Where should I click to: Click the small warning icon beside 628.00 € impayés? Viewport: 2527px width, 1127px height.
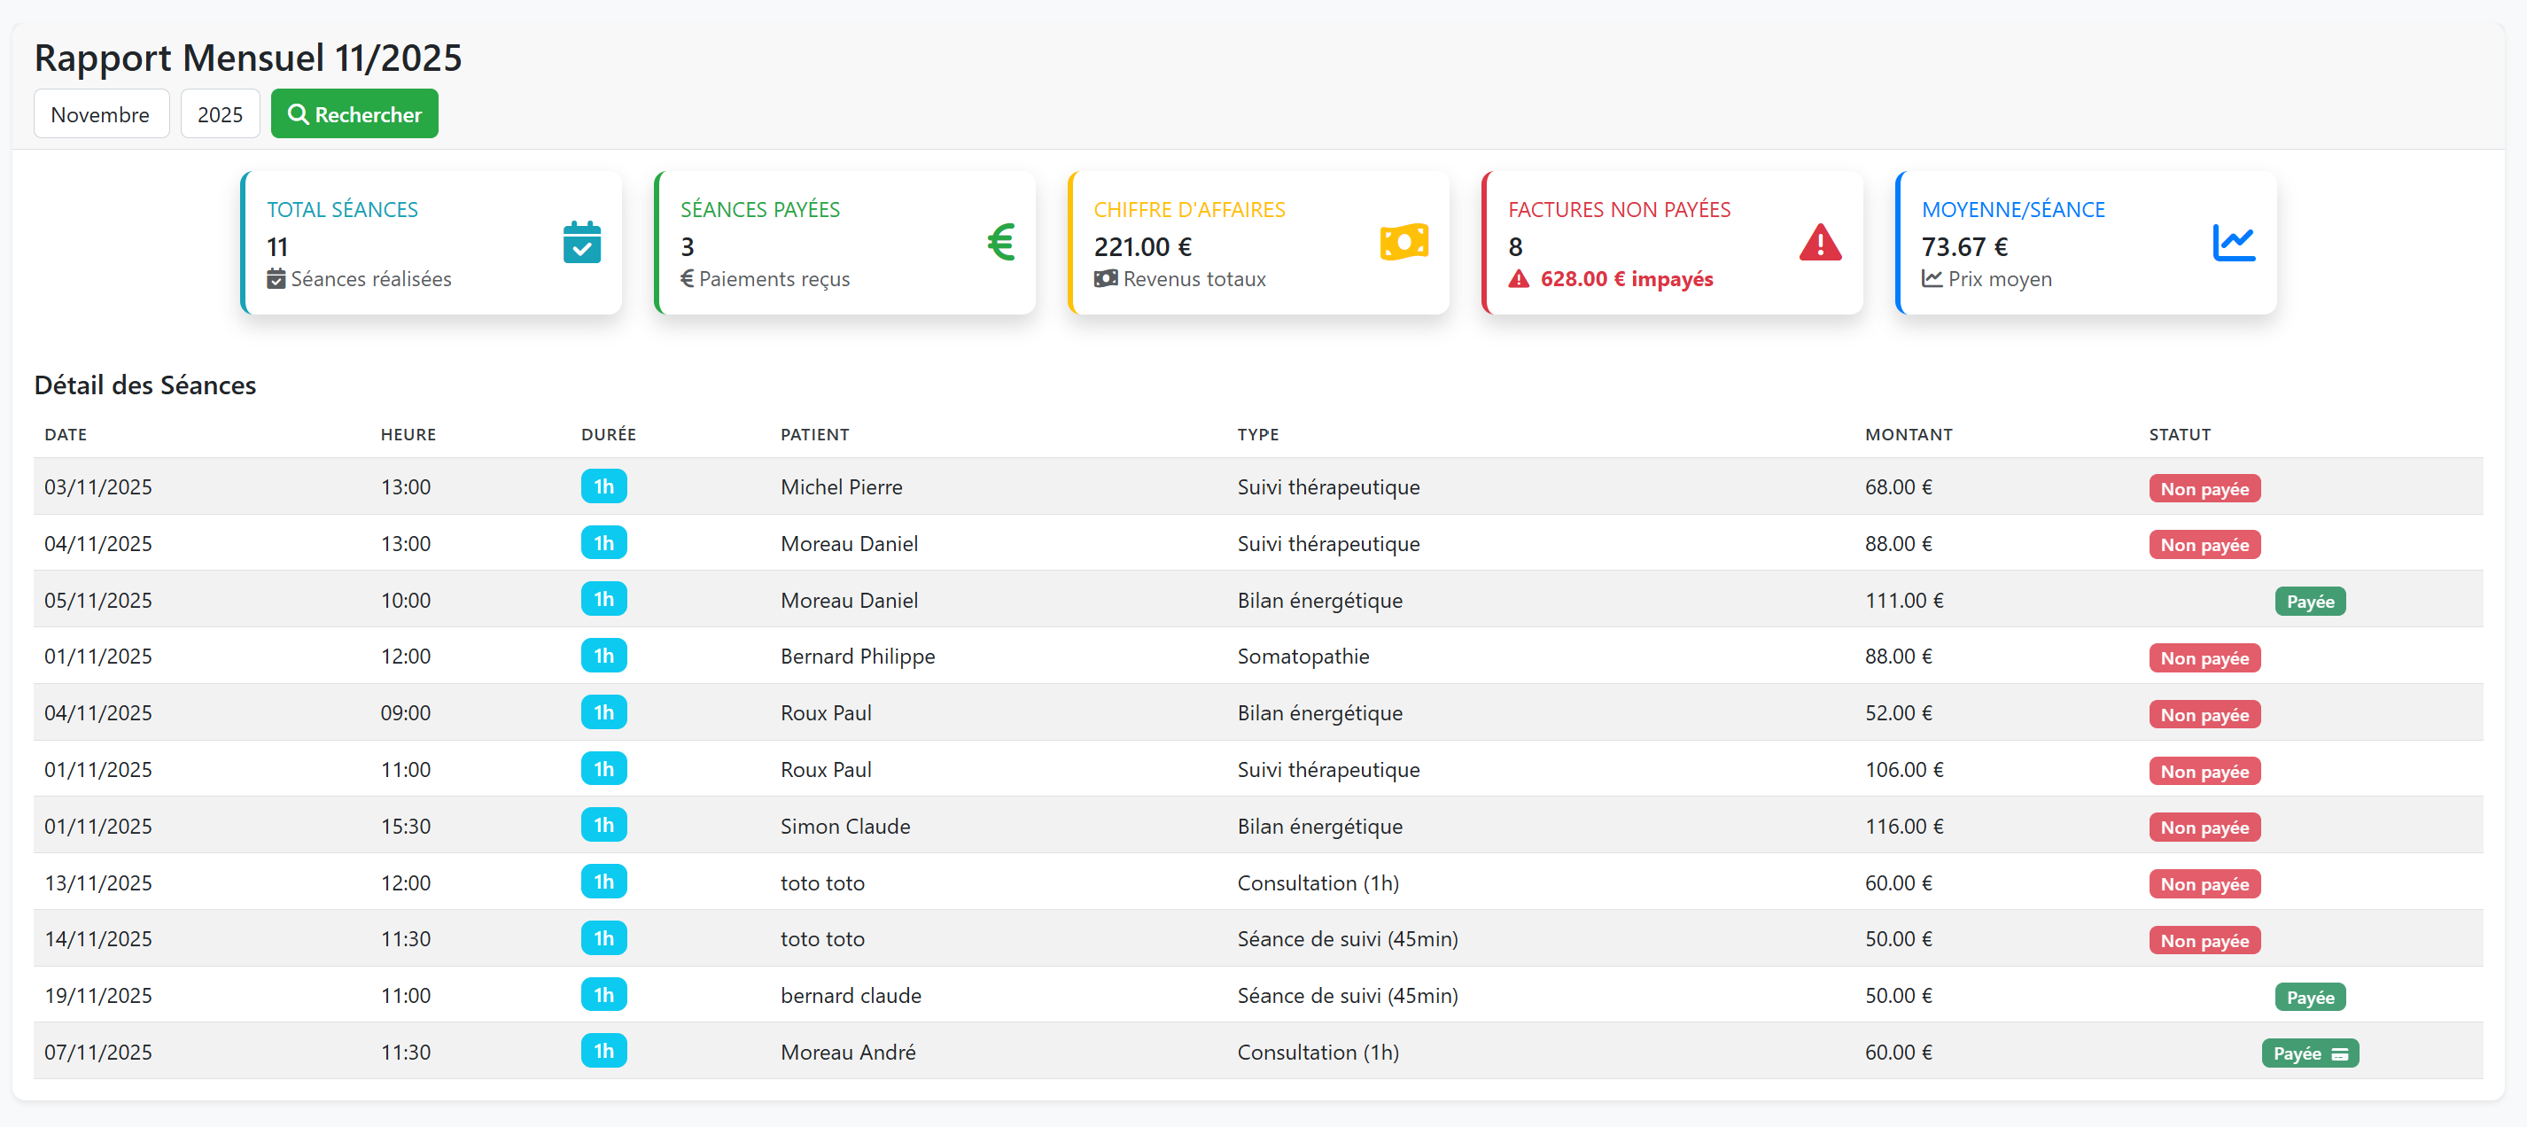1519,280
